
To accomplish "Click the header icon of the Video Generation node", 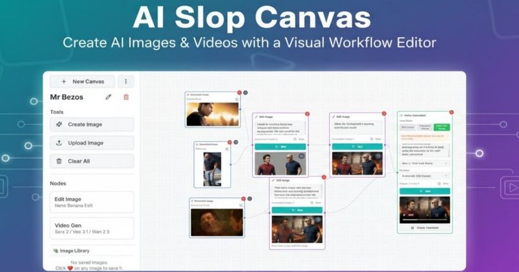I will (402, 115).
